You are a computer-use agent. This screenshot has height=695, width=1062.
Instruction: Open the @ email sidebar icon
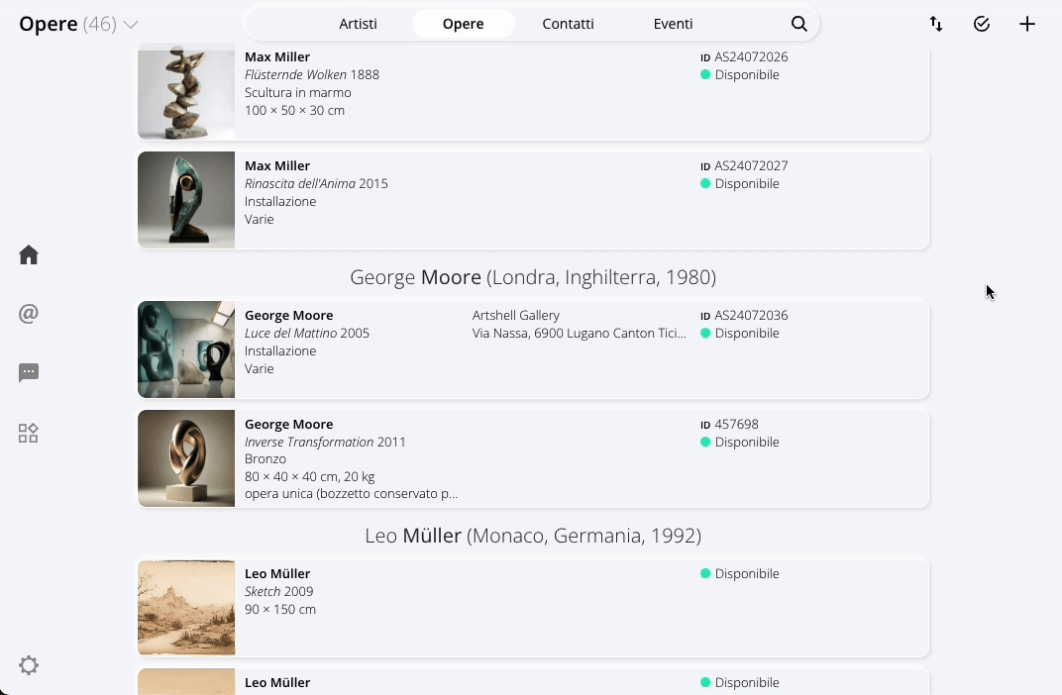coord(29,313)
